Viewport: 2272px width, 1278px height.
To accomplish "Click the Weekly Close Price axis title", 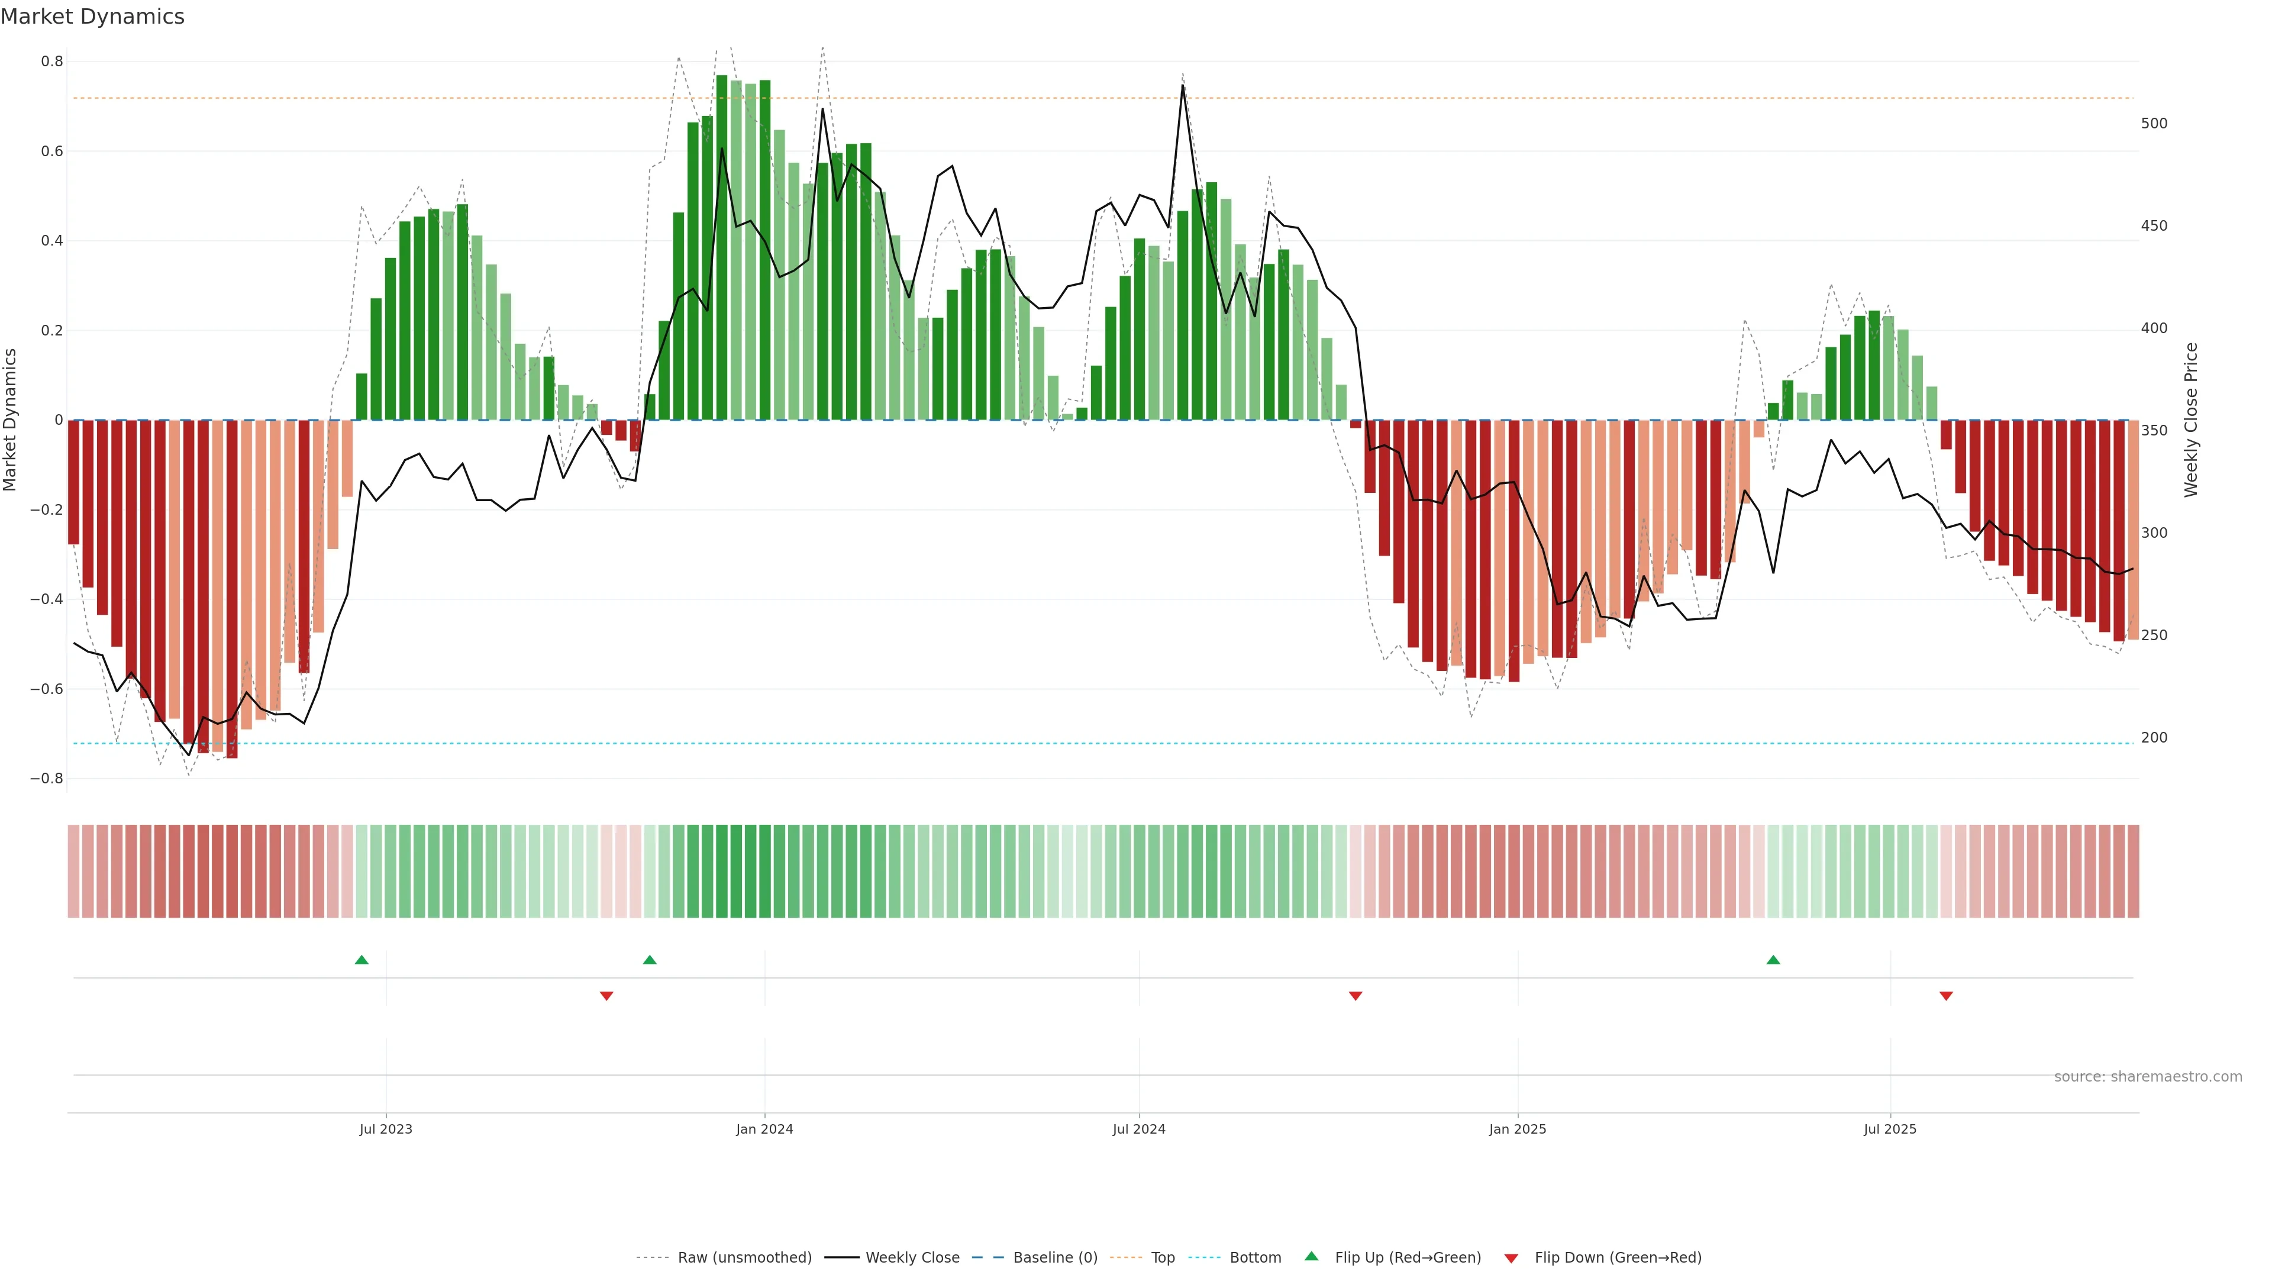I will pyautogui.click(x=2191, y=420).
